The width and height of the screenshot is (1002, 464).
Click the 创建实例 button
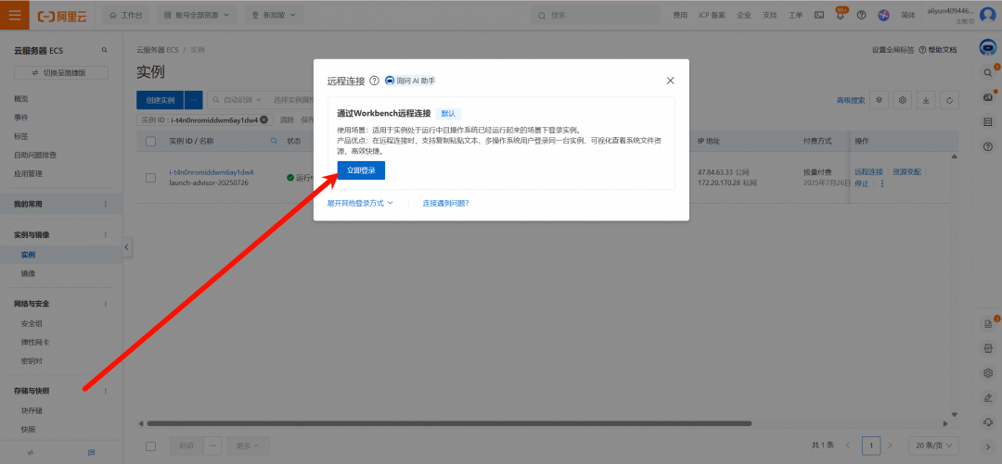[161, 100]
